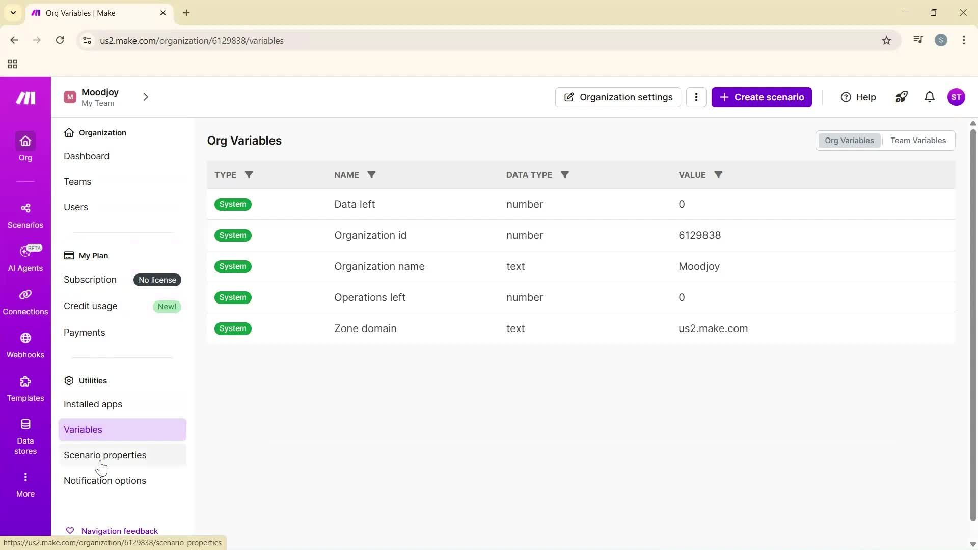Toggle the More sidebar item
Viewport: 978px width, 550px height.
pos(25,483)
